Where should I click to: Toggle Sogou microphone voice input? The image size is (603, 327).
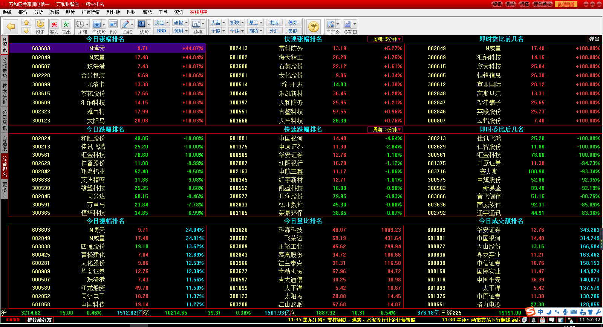[565, 312]
